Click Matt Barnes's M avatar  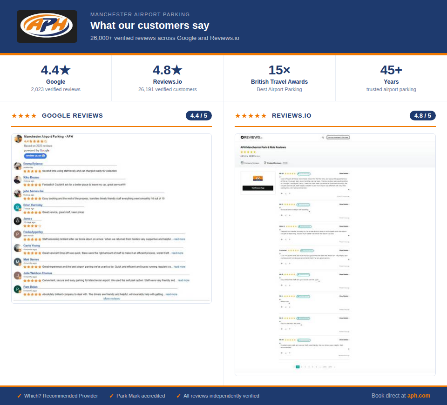click(x=18, y=262)
